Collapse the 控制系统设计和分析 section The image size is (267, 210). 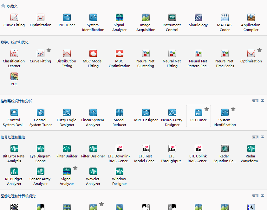(x=263, y=101)
